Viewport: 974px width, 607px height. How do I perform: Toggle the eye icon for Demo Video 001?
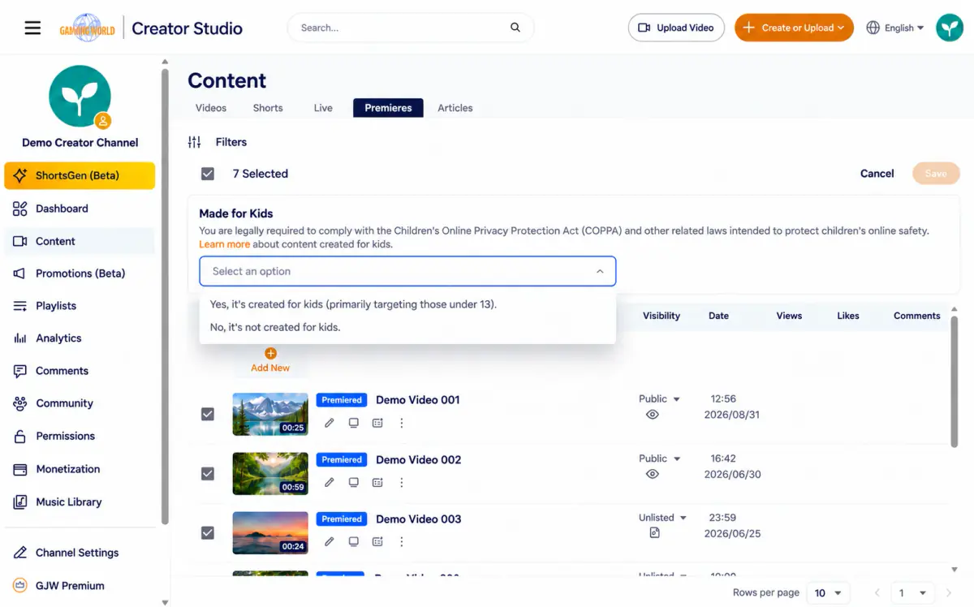click(653, 415)
